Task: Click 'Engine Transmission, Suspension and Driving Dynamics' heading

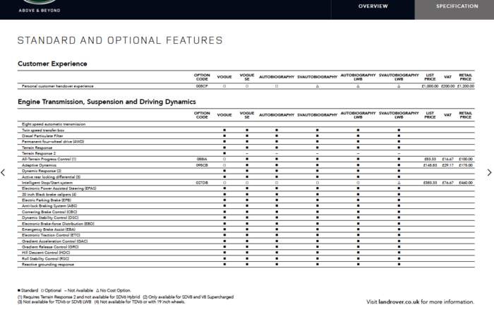Action: [x=107, y=102]
